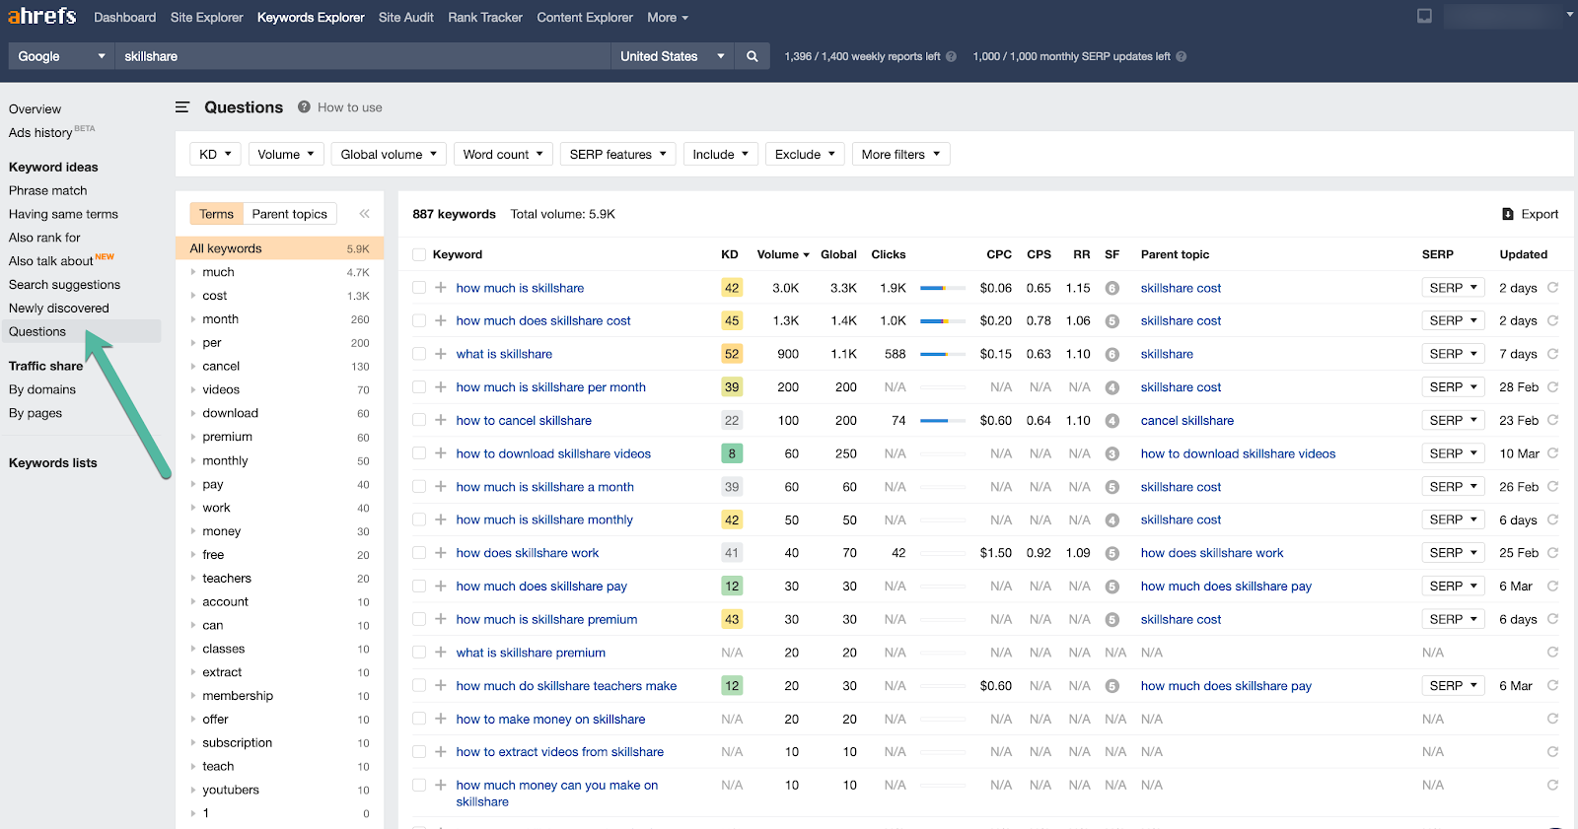Open the Site Explorer menu

206,17
